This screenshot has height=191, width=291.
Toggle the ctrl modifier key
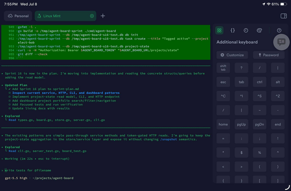[259, 82]
